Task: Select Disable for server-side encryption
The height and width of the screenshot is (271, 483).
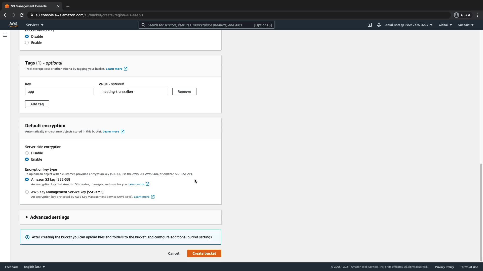Action: pos(27,153)
